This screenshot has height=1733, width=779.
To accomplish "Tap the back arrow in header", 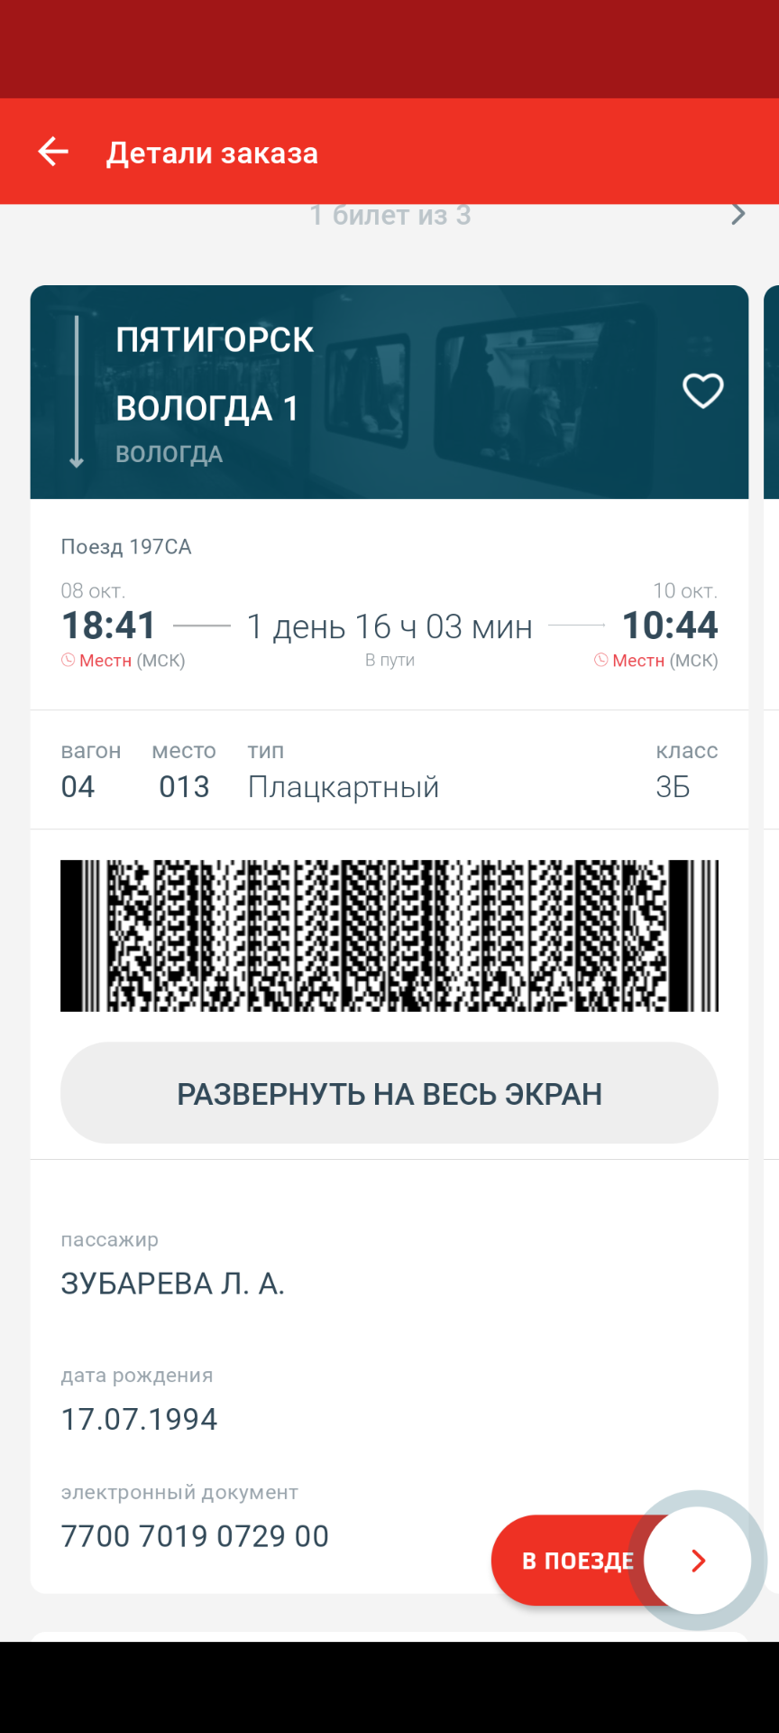I will 53,152.
